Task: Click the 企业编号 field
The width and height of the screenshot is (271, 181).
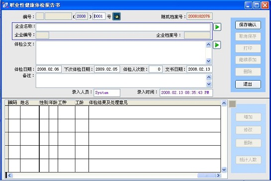Action: [x=43, y=35]
